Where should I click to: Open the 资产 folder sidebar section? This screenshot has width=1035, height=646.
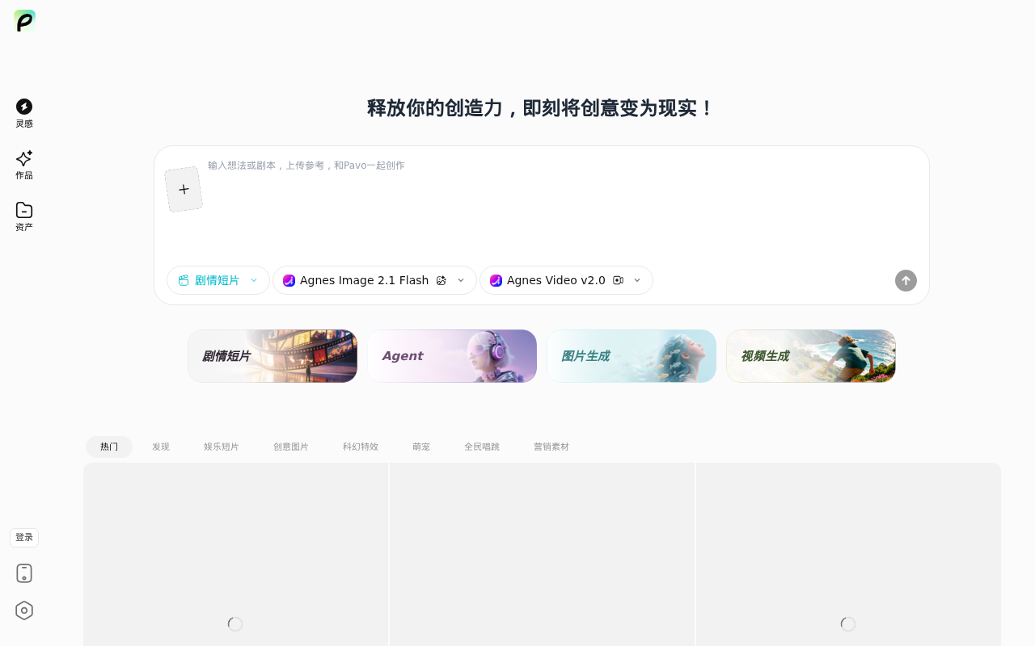pos(24,216)
